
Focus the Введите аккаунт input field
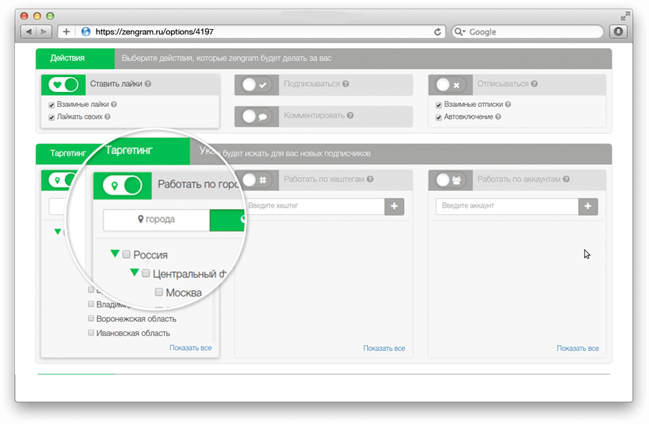click(507, 206)
